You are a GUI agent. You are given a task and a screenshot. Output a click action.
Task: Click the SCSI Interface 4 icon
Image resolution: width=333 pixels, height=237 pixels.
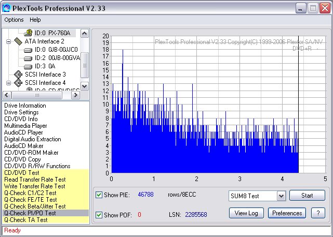tap(18, 83)
